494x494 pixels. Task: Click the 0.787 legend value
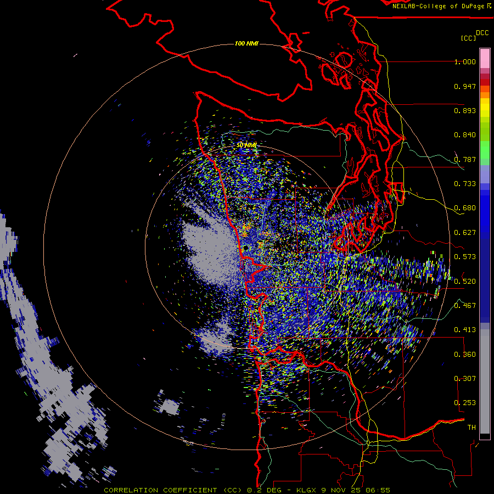pyautogui.click(x=465, y=159)
